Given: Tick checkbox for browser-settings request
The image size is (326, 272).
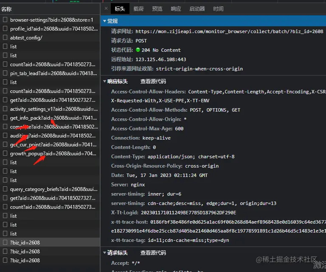Looking at the screenshot, I should [5, 20].
